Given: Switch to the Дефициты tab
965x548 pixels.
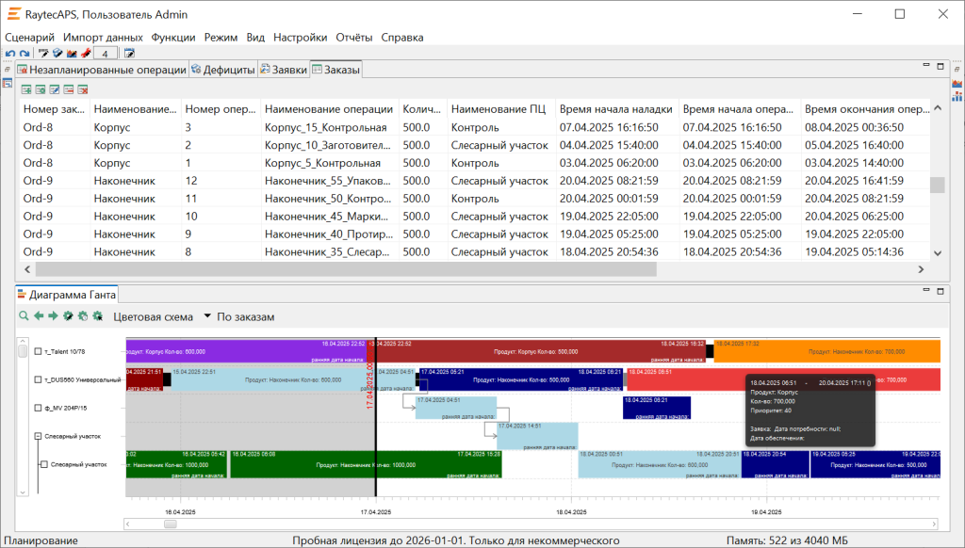Looking at the screenshot, I should point(222,70).
